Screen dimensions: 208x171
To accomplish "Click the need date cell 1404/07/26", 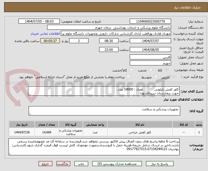I will coord(22,132).
